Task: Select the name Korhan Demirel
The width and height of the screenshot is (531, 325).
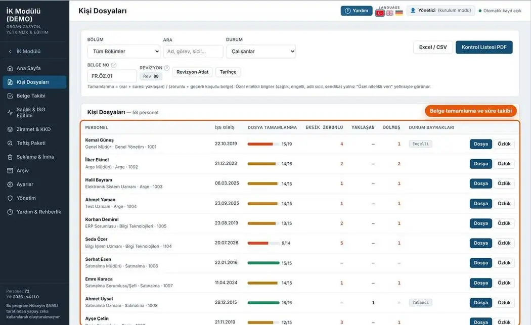Action: click(102, 220)
